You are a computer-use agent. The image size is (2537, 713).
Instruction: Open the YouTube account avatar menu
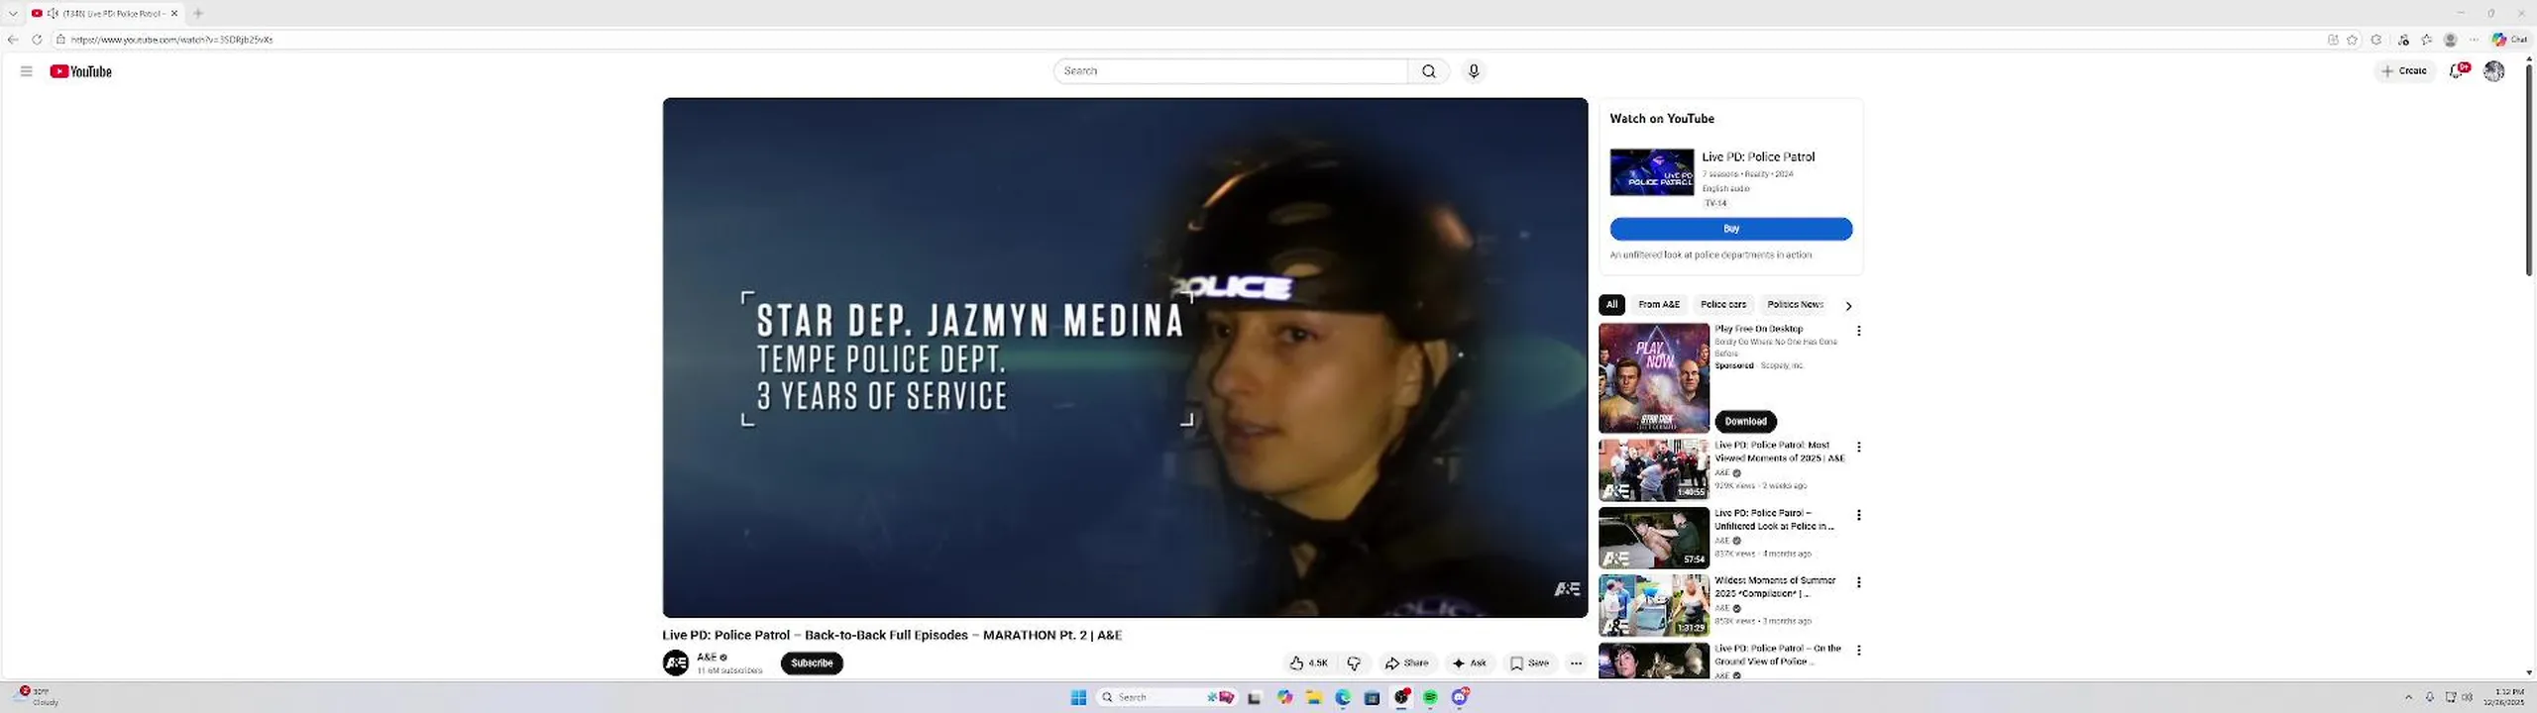pos(2493,70)
